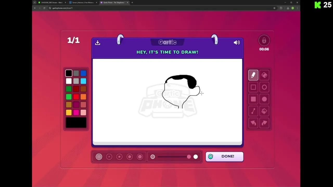This screenshot has width=333, height=187.
Task: Click the green K logo overlay
Action: 318,5
